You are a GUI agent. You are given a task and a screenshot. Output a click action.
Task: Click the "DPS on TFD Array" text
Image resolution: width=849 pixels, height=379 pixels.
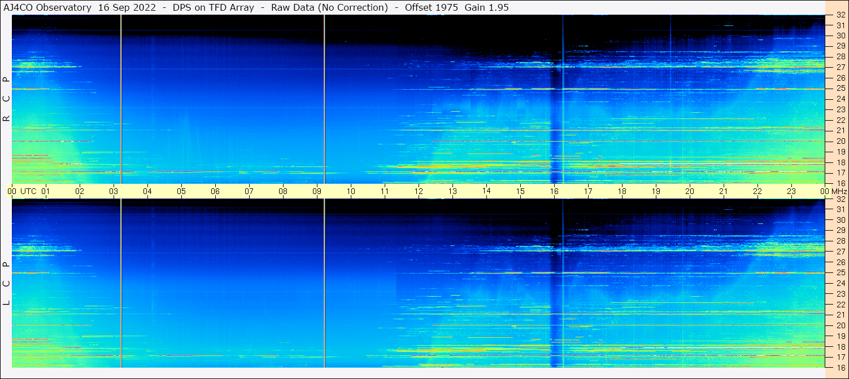coord(214,7)
